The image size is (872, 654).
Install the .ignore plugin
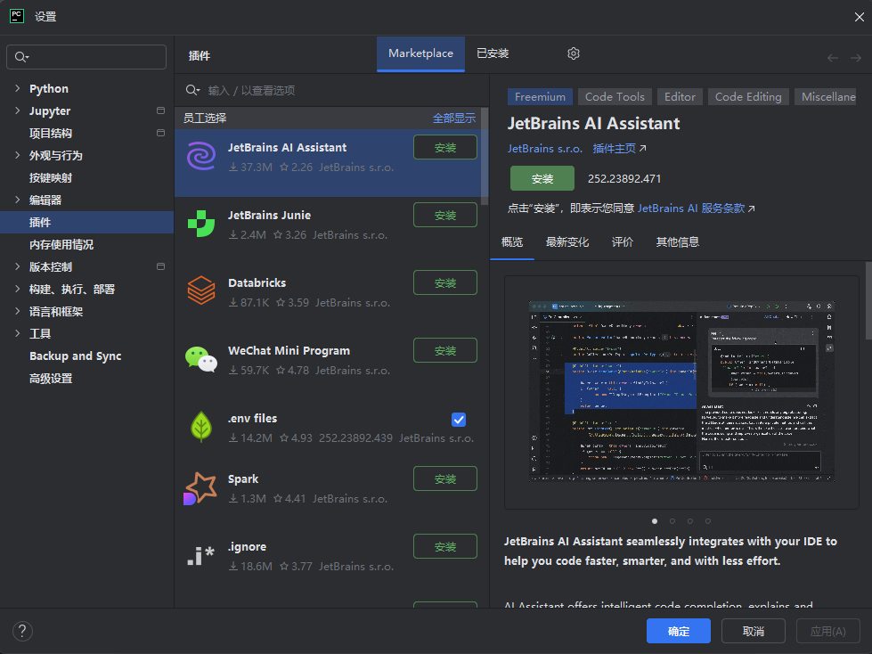click(444, 547)
